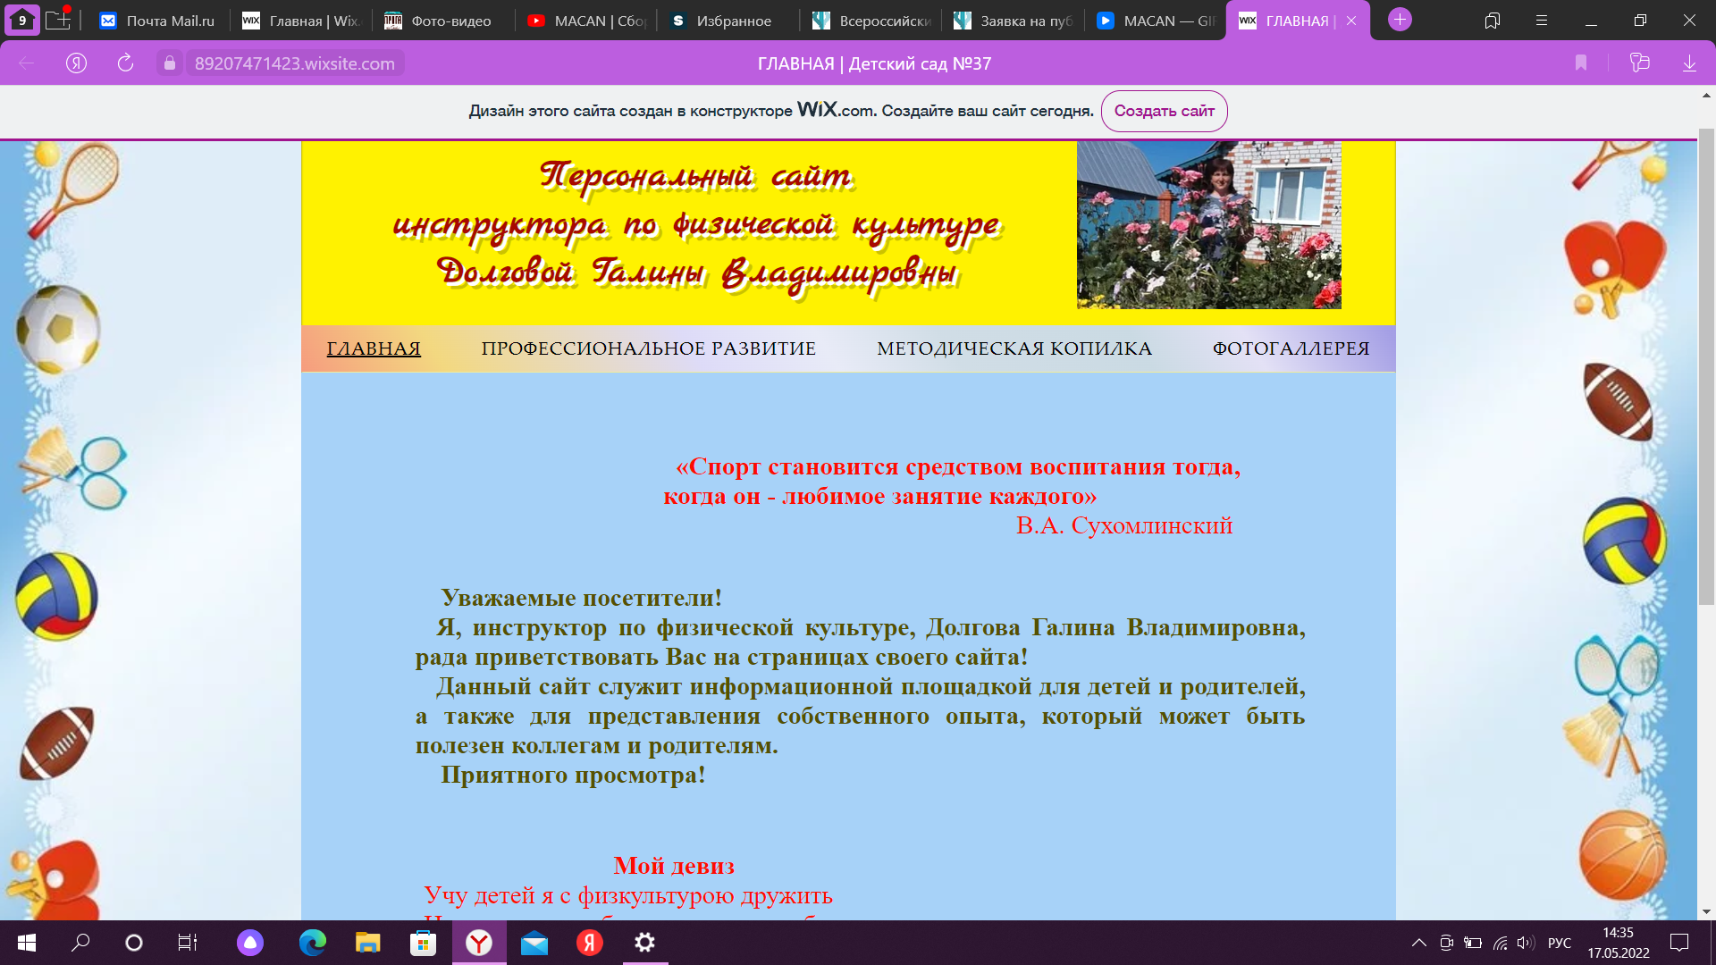The height and width of the screenshot is (965, 1716).
Task: Switch to the Почта Mail.ru tab
Action: tap(159, 21)
